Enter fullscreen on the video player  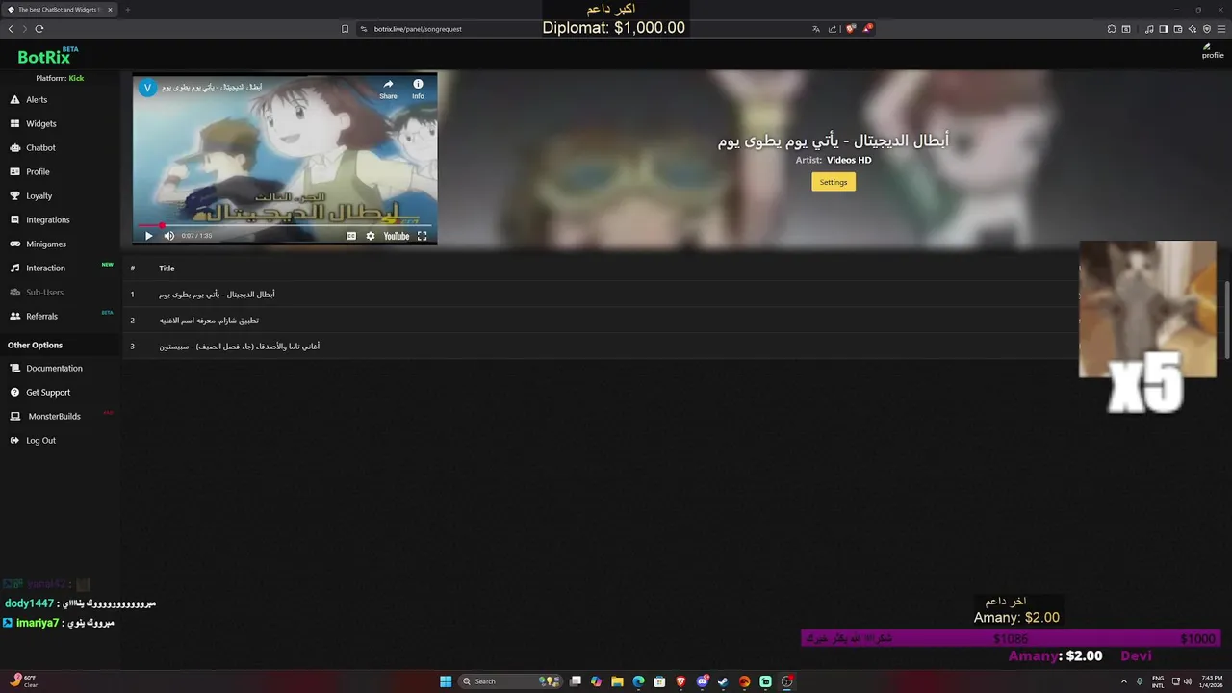pyautogui.click(x=422, y=236)
